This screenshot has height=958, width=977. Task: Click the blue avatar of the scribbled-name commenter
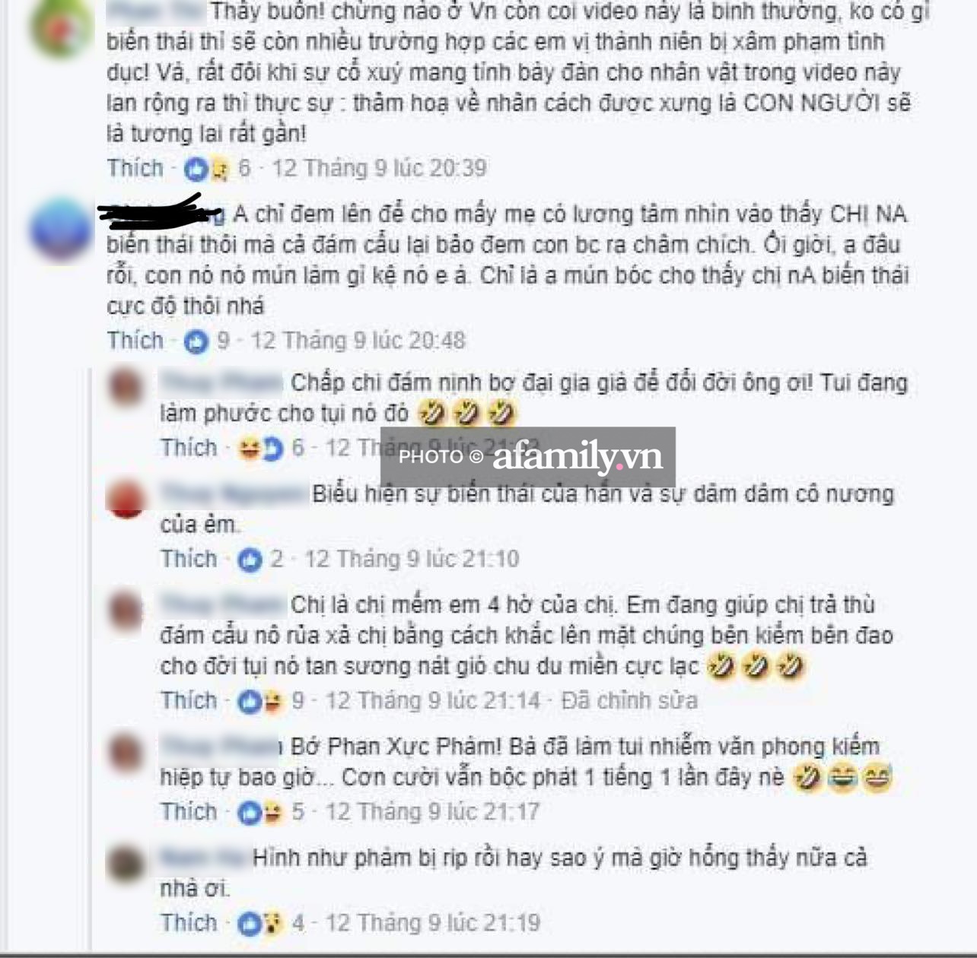click(61, 228)
